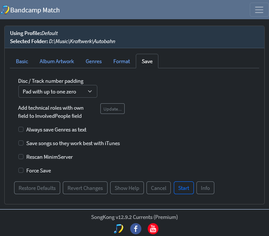The width and height of the screenshot is (269, 236).
Task: Visit the Facebook page icon
Action: click(x=136, y=229)
